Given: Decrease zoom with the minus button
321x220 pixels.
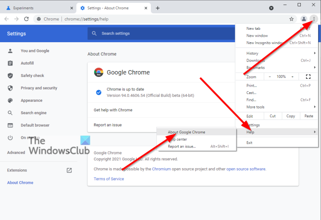Looking at the screenshot, I should [270, 77].
